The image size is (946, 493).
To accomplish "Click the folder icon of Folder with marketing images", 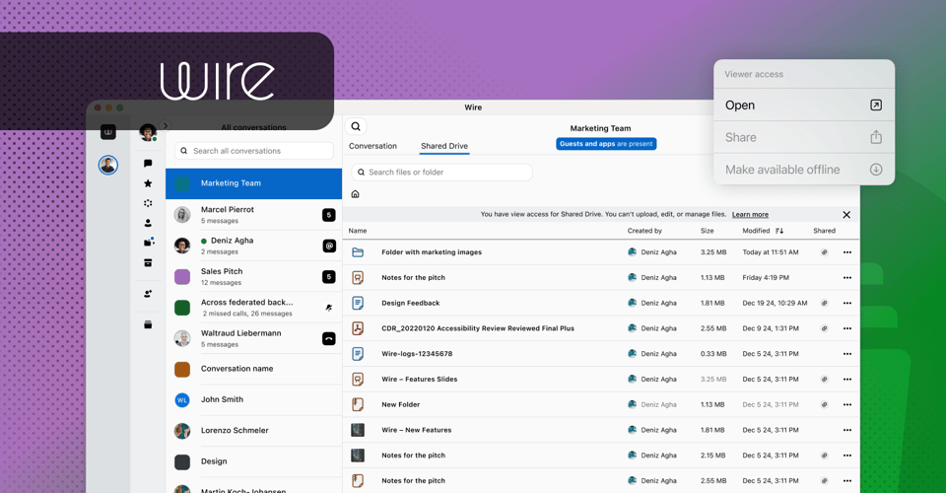I will [358, 252].
